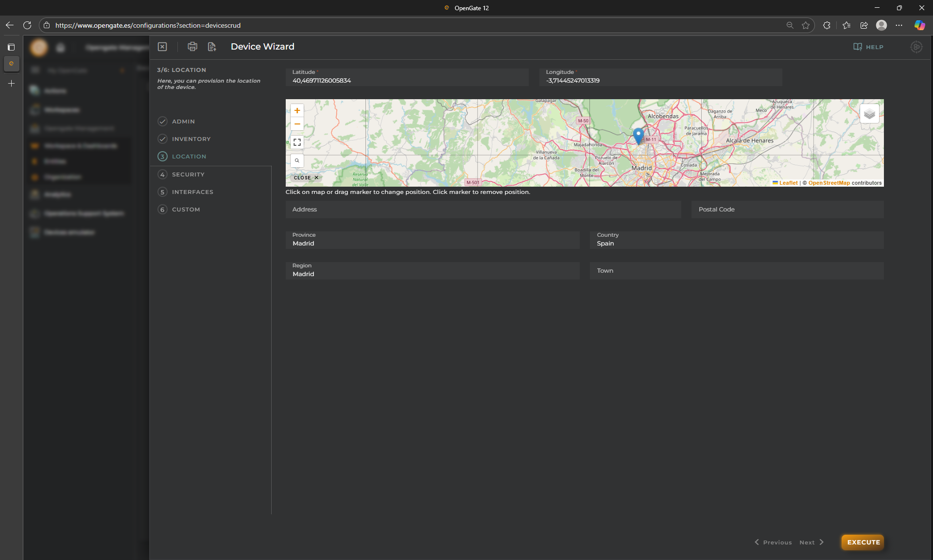This screenshot has width=933, height=560.
Task: Click the blue location marker on map
Action: tap(639, 136)
